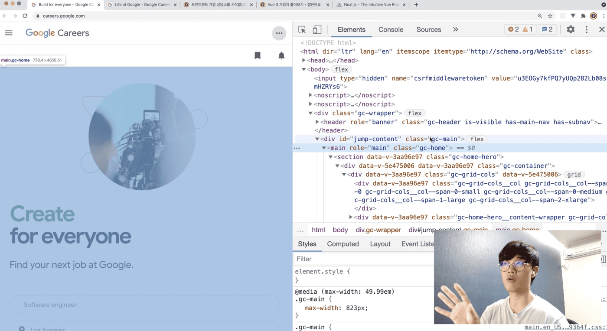Select the hidden csrfmiddlewaretoken input line
607x331 pixels.
pyautogui.click(x=460, y=82)
